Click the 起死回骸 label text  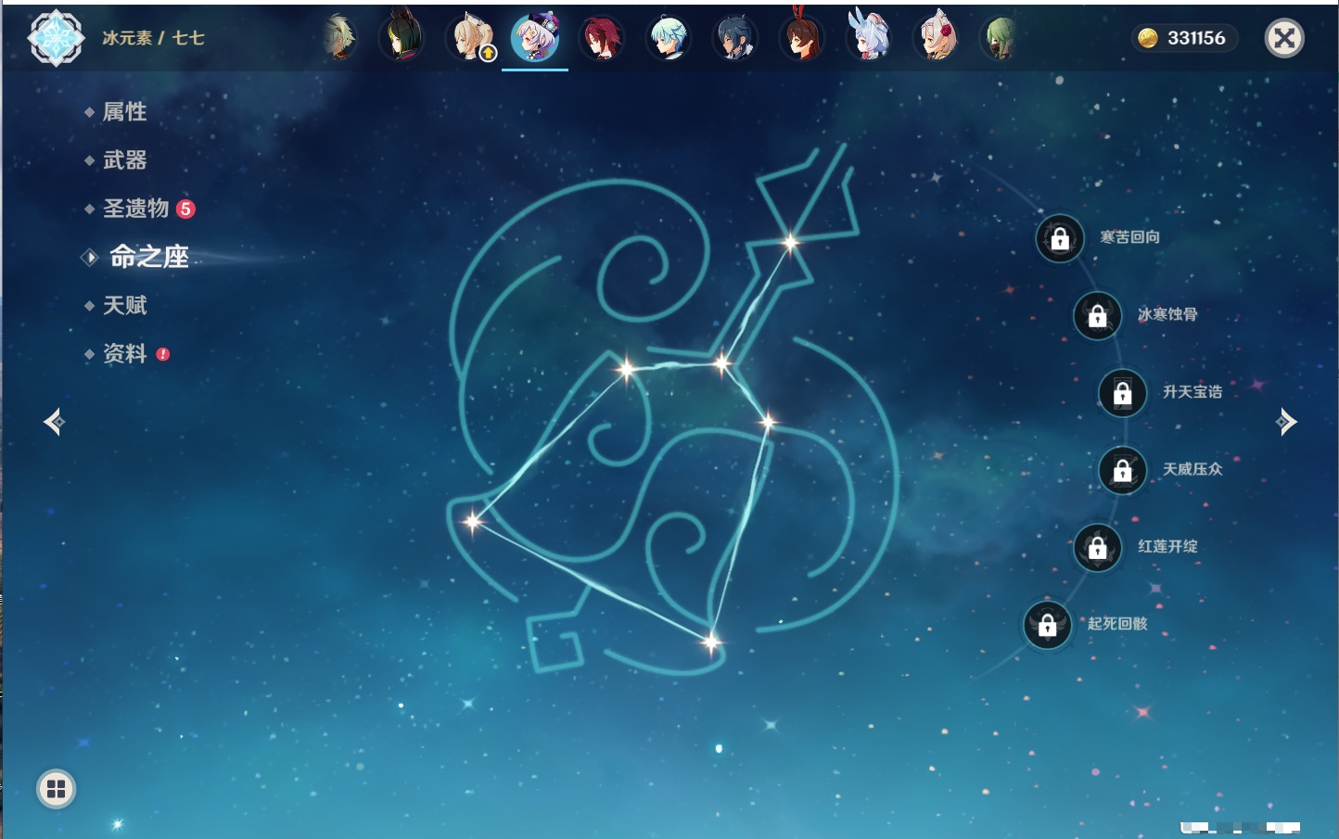click(1117, 624)
